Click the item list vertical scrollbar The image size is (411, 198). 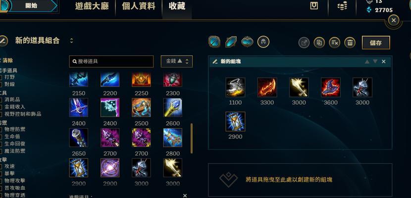[x=192, y=138]
